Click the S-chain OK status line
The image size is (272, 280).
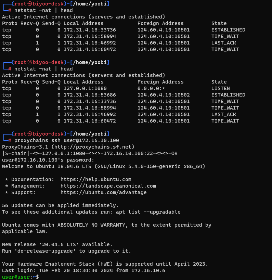pyautogui.click(x=90, y=153)
